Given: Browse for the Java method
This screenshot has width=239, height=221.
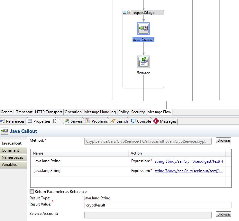Looking at the screenshot, I should point(223,140).
